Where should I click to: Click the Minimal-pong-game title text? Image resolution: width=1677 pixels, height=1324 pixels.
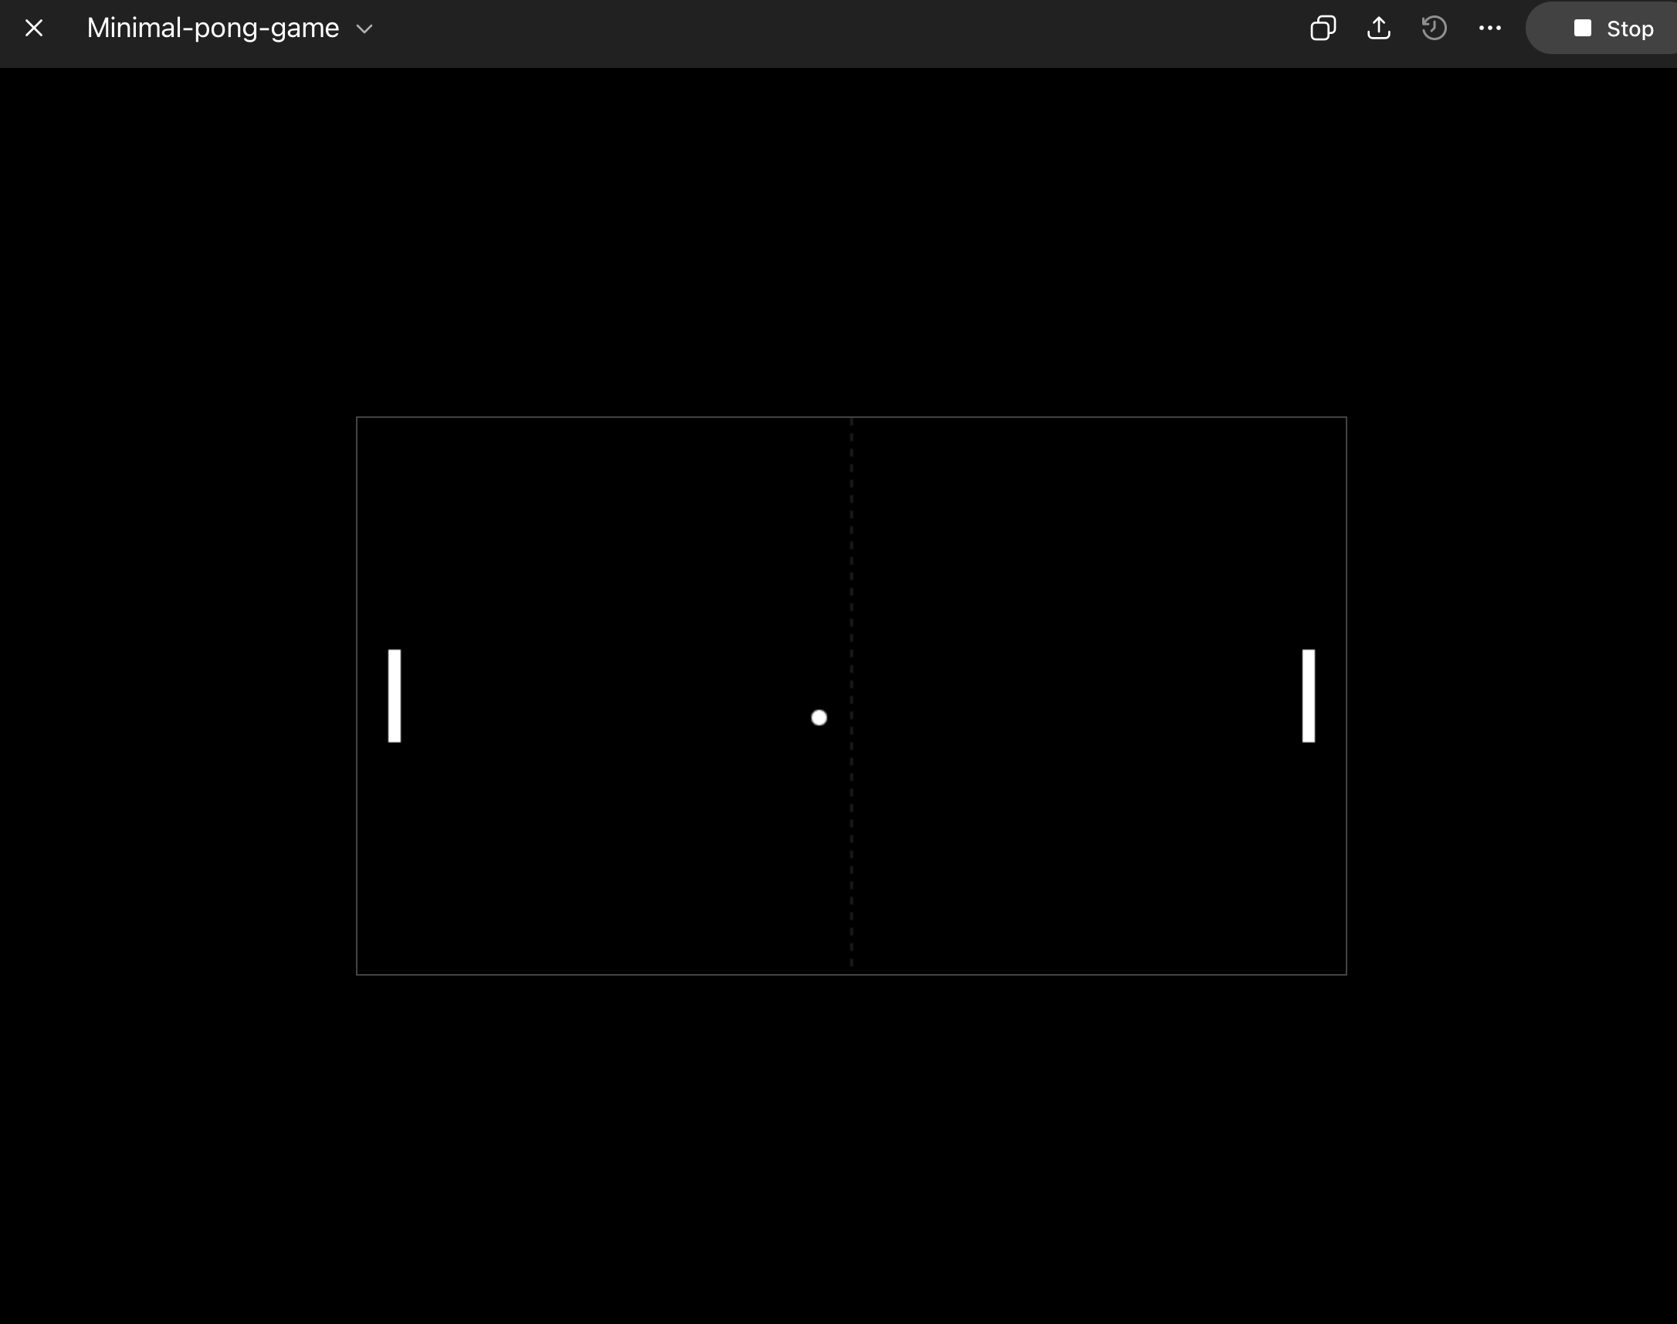point(212,29)
